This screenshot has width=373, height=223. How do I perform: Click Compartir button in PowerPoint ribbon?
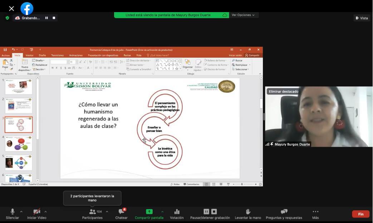pyautogui.click(x=252, y=55)
